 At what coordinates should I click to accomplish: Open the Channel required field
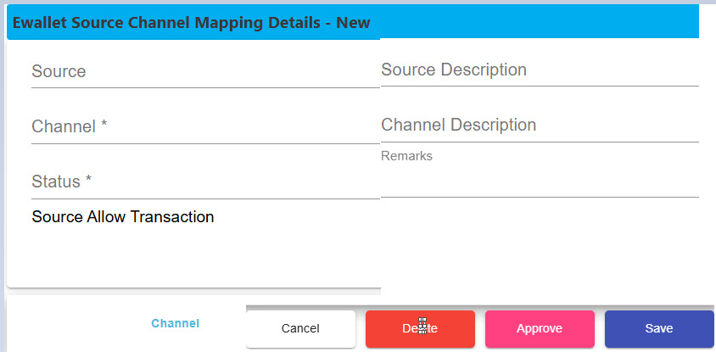pos(204,127)
